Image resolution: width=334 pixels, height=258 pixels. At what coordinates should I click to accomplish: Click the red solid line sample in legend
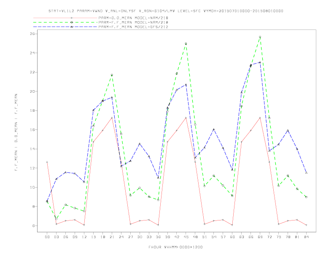click(x=65, y=18)
